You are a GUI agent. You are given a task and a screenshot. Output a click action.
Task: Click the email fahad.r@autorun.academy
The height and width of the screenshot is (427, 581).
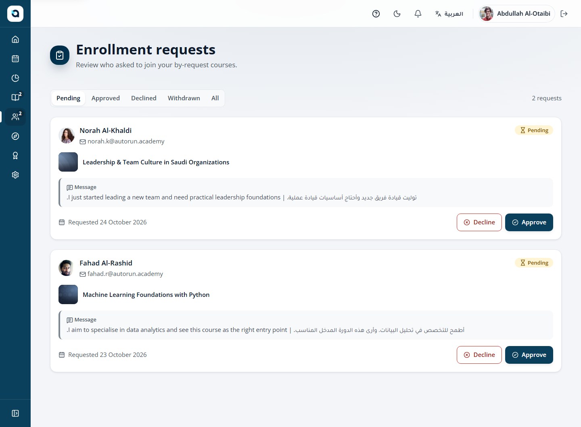[x=125, y=274]
